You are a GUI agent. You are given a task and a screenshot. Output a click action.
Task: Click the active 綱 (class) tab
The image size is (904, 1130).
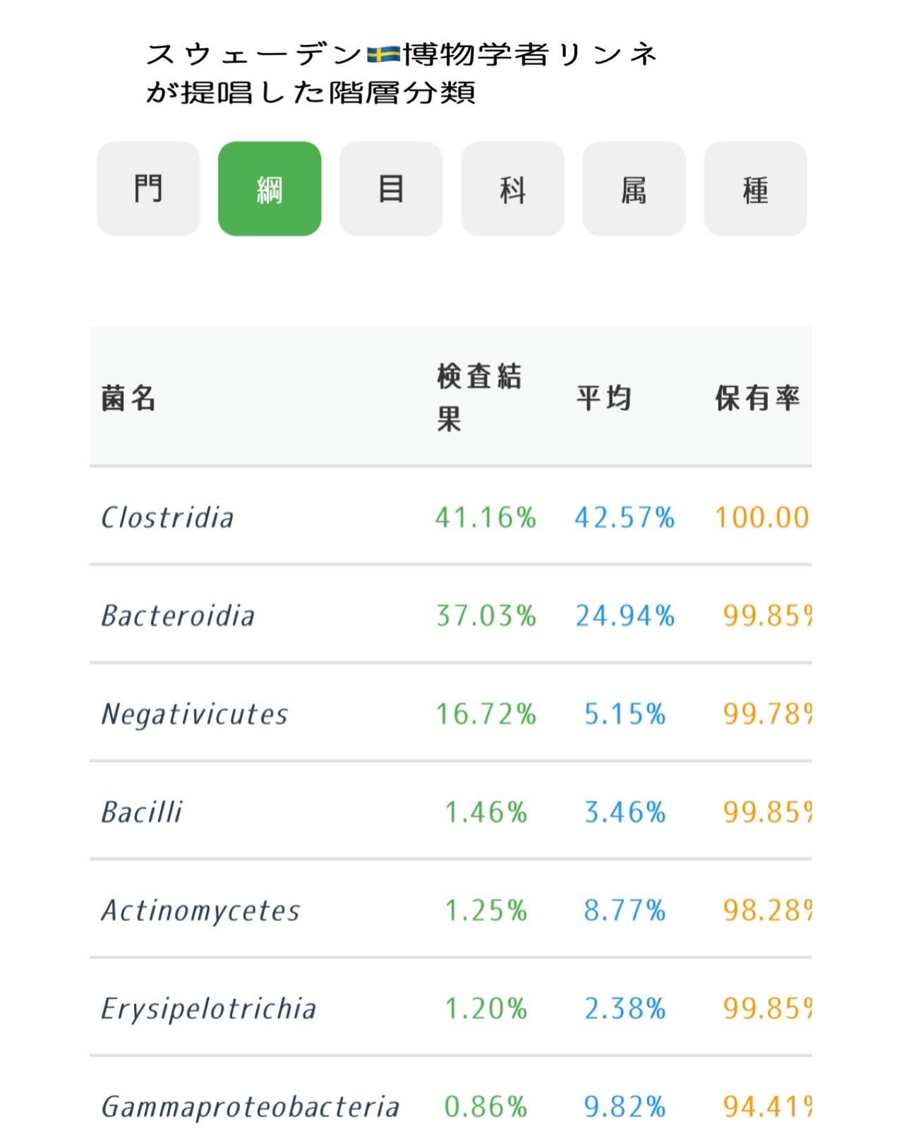[x=270, y=188]
